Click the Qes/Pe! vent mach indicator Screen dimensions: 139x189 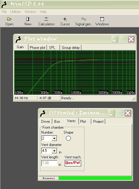[x=73, y=163]
